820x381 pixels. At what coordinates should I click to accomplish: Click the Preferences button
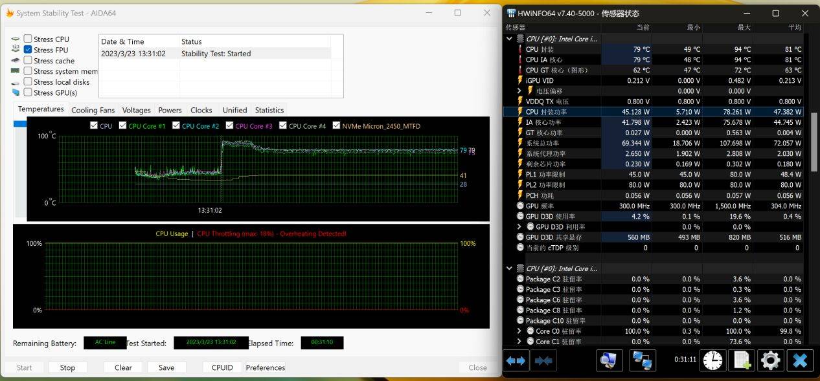(x=265, y=367)
